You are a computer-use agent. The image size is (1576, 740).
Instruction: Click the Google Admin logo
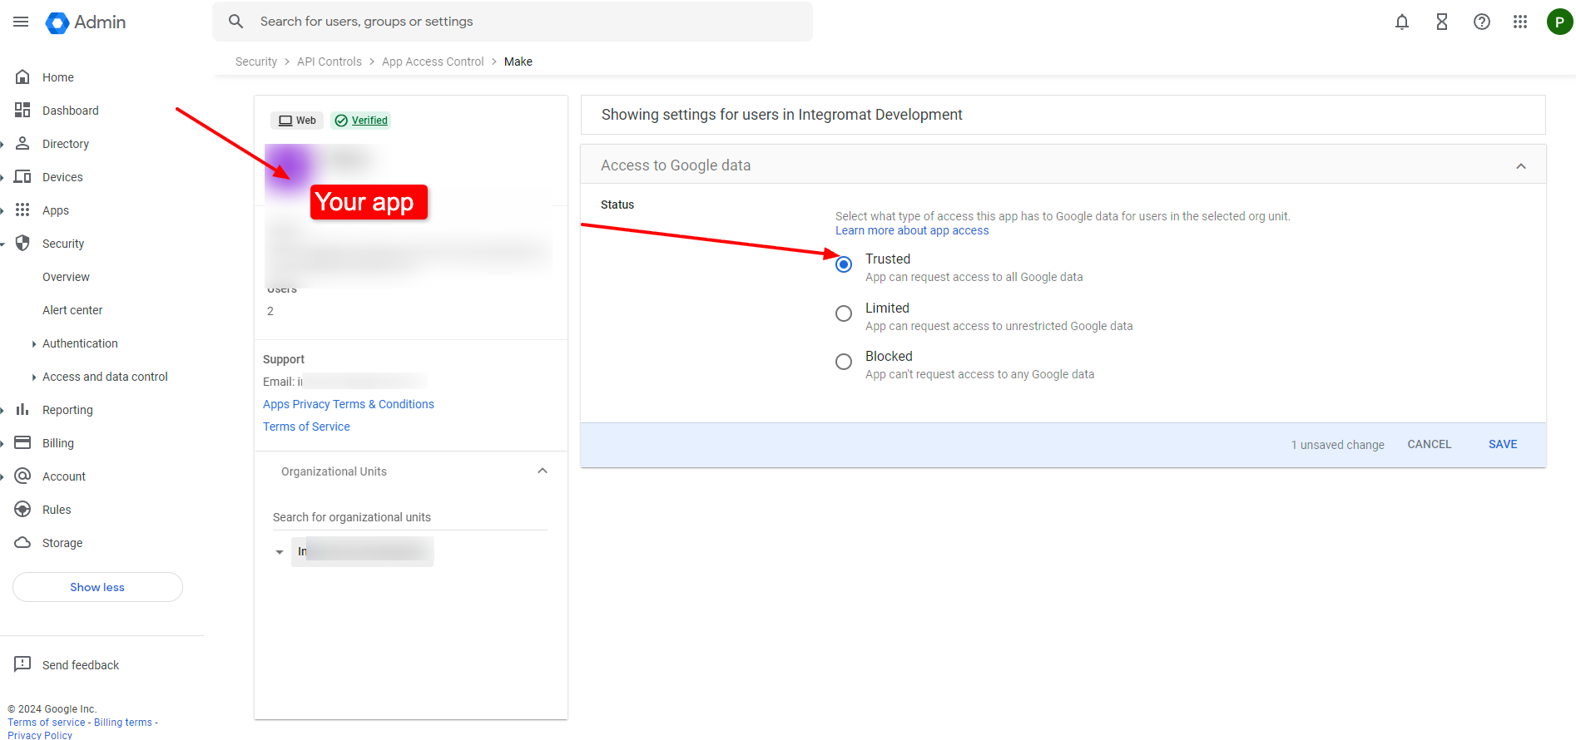[87, 22]
